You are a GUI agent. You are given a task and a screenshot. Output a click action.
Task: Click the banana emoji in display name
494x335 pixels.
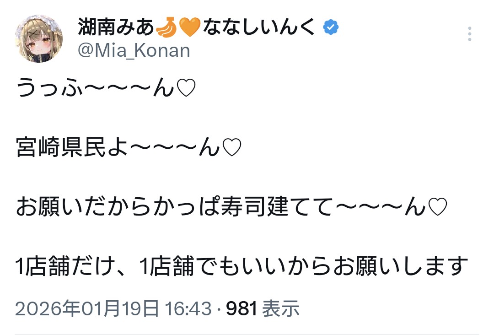tap(165, 29)
